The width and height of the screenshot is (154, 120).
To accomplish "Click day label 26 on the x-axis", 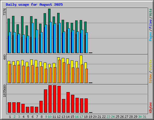I will [122, 117].
